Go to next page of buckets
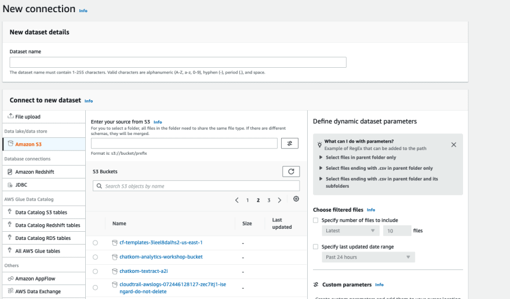The image size is (510, 299). coord(279,200)
